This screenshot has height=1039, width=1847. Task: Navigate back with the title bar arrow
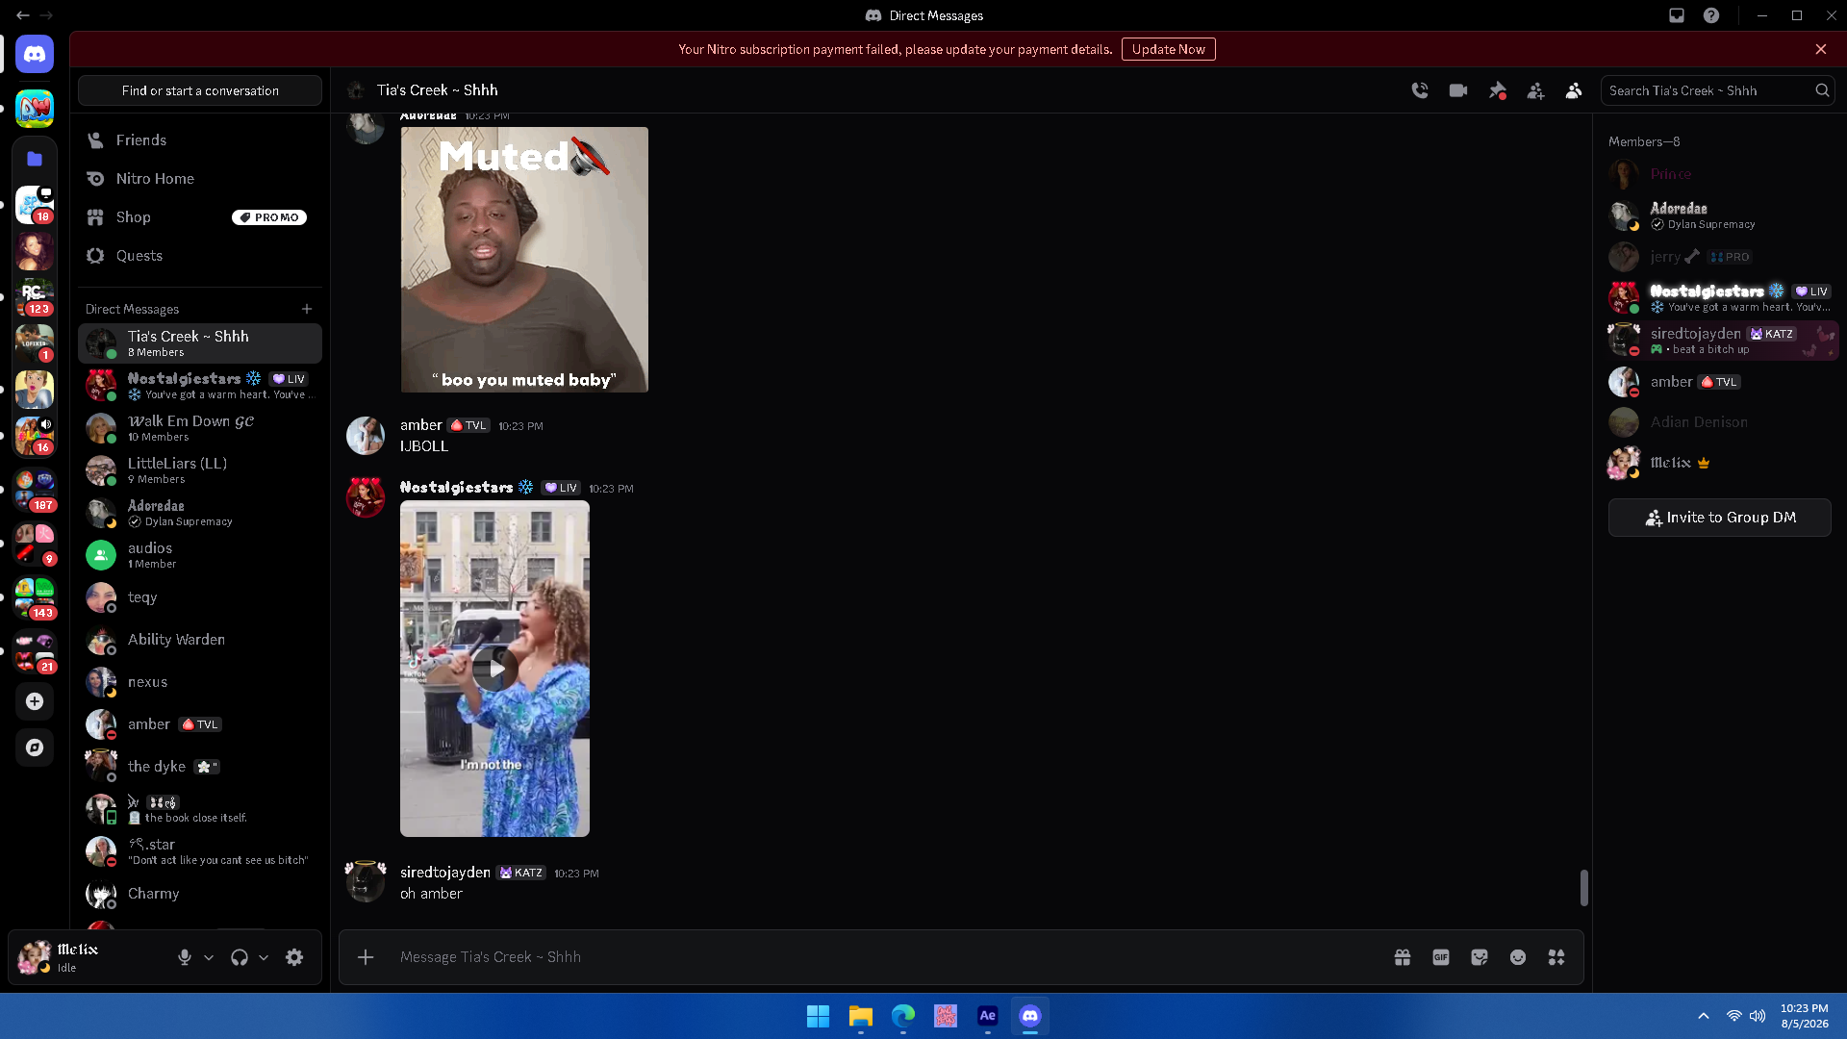click(22, 15)
